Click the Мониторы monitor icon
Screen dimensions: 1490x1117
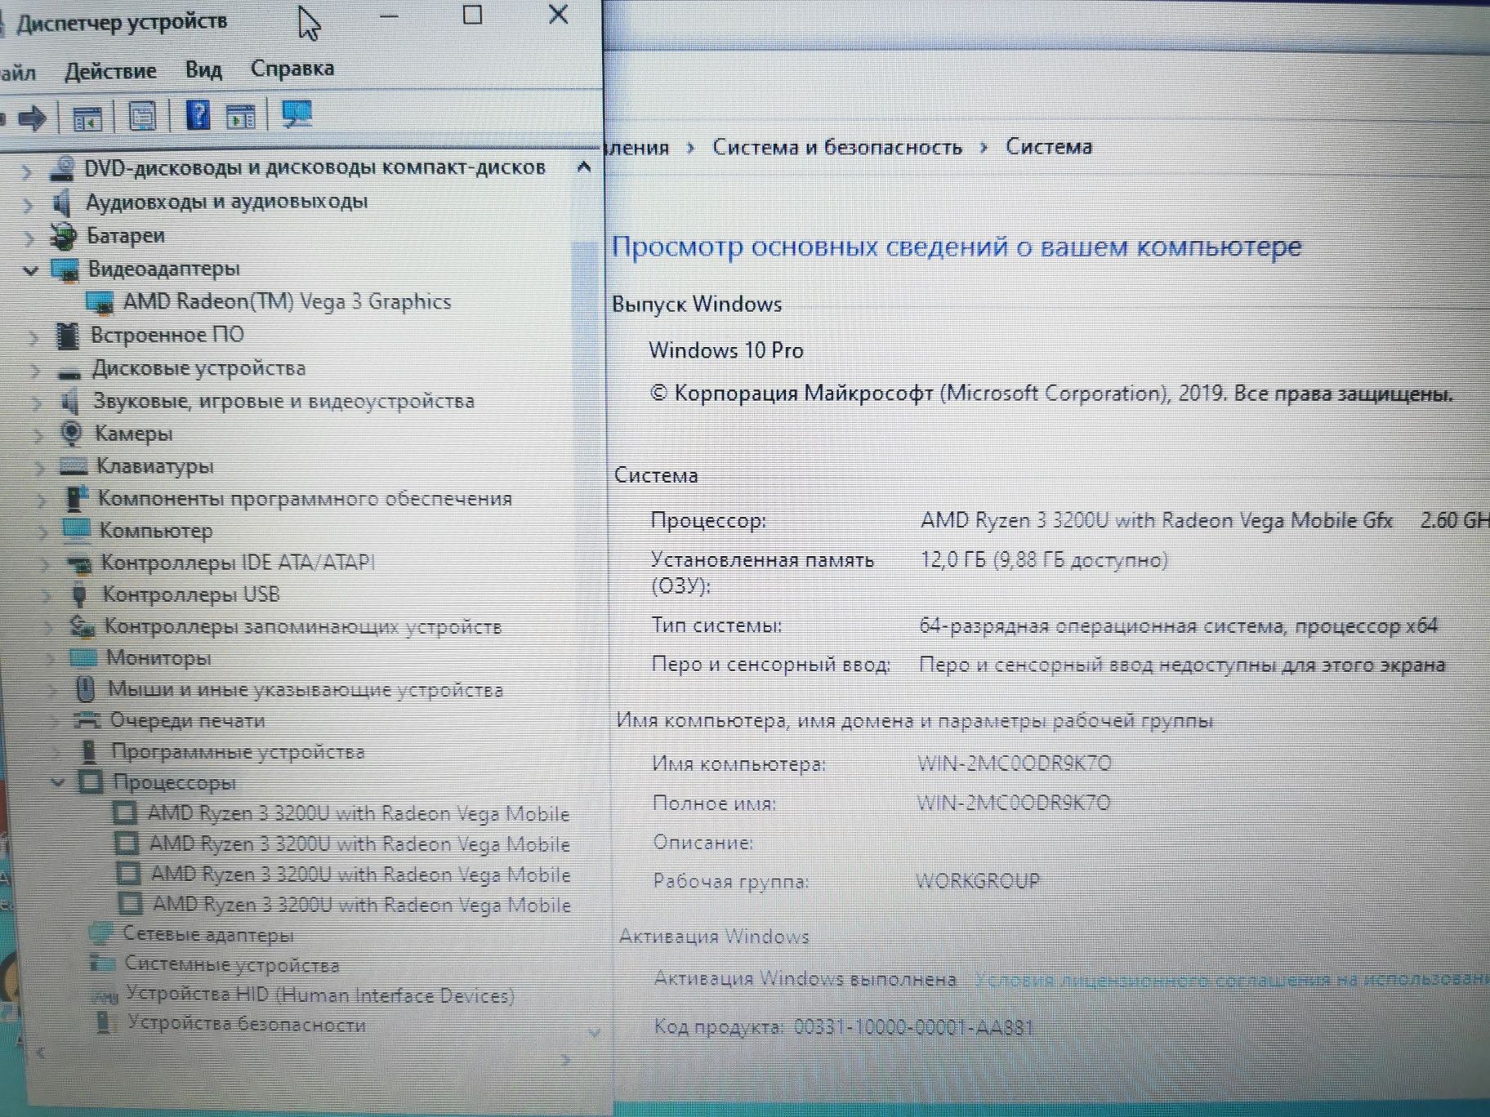pos(83,657)
